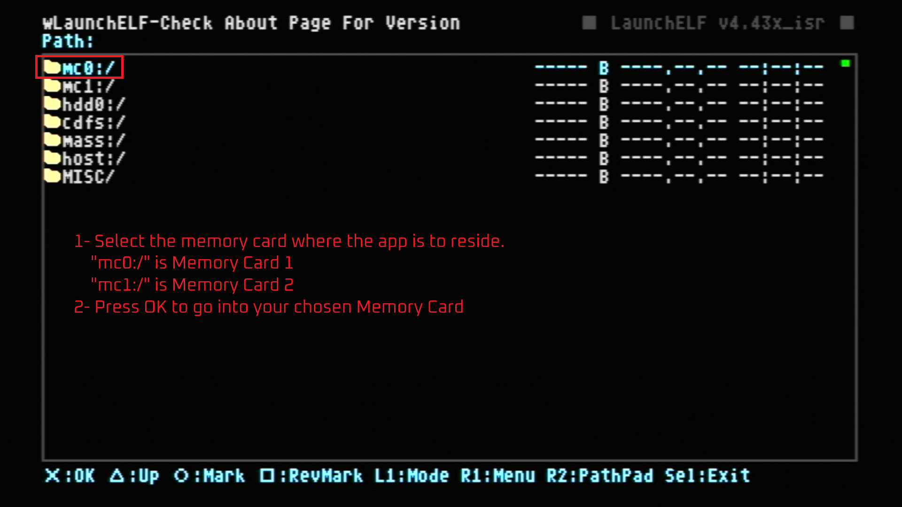Click the green scroll indicator
Image resolution: width=902 pixels, height=507 pixels.
845,63
